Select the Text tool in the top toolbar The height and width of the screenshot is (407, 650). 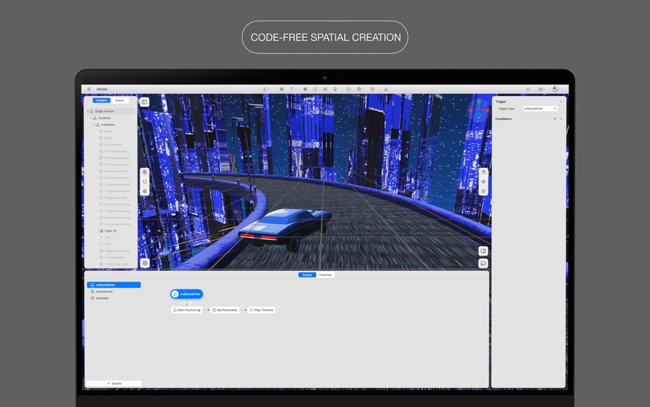pyautogui.click(x=292, y=88)
